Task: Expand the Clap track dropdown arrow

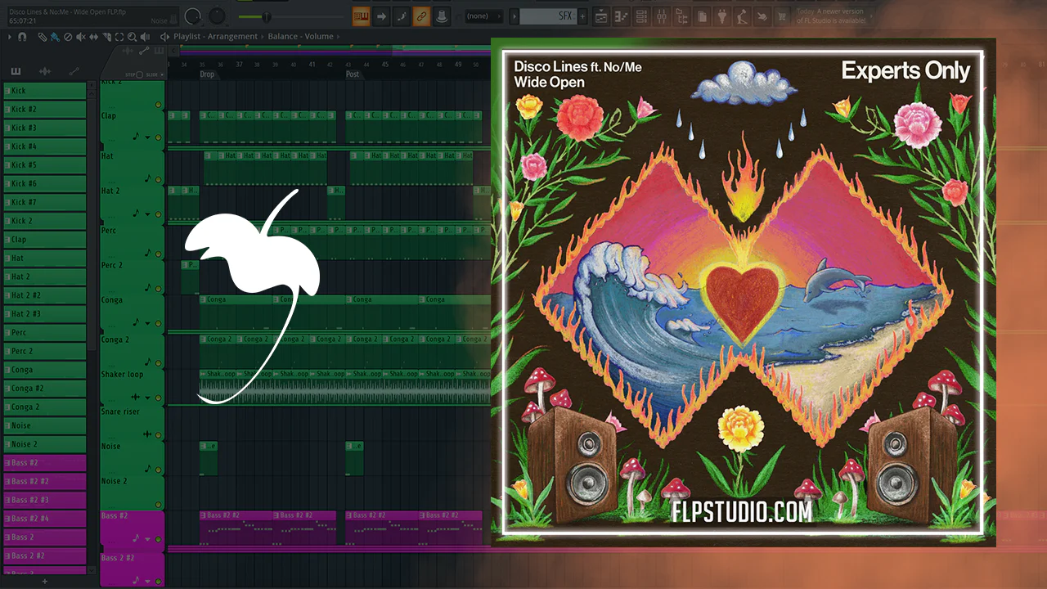Action: point(148,137)
